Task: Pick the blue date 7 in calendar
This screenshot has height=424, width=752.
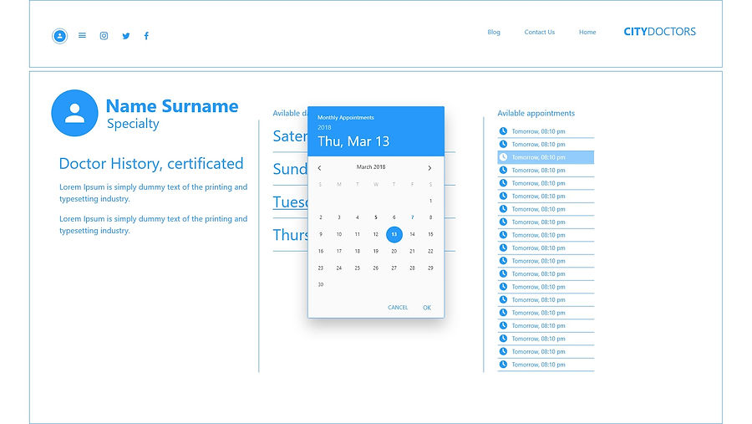Action: 412,217
